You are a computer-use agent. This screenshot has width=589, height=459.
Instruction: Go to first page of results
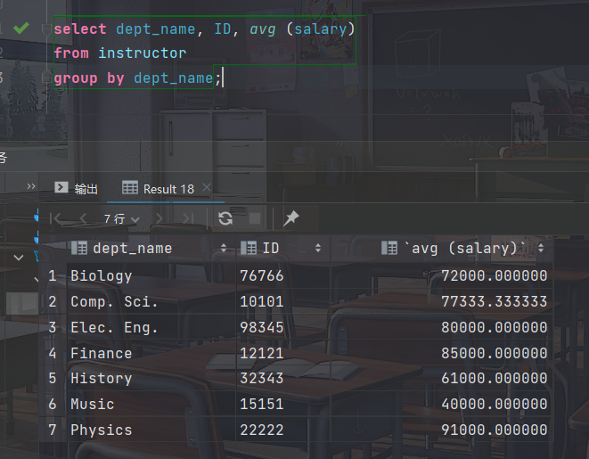coord(55,218)
